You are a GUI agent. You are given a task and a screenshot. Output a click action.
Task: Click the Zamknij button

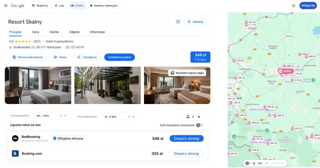coord(195,22)
